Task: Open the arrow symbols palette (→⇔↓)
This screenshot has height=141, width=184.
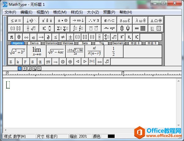Action: pyautogui.click(x=78, y=21)
